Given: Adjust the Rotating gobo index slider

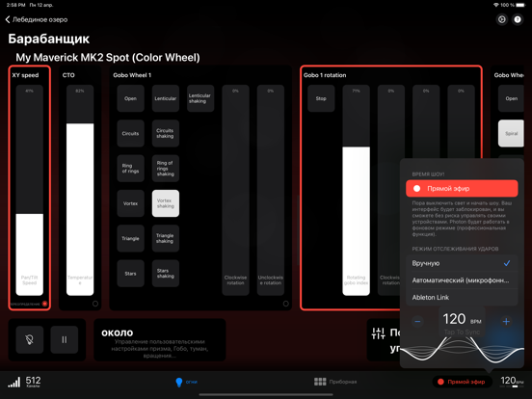Looking at the screenshot, I should (357, 190).
